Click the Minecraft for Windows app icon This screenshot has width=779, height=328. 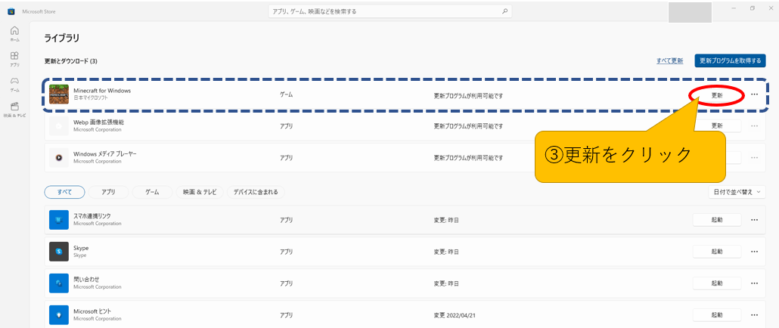(59, 94)
